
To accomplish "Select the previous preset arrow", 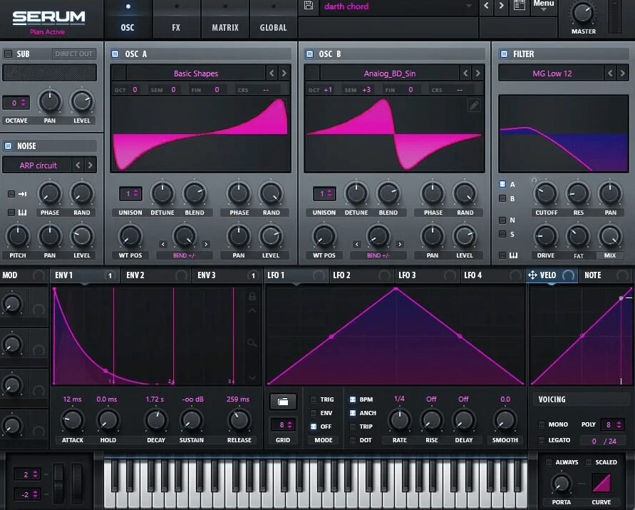I will 486,6.
